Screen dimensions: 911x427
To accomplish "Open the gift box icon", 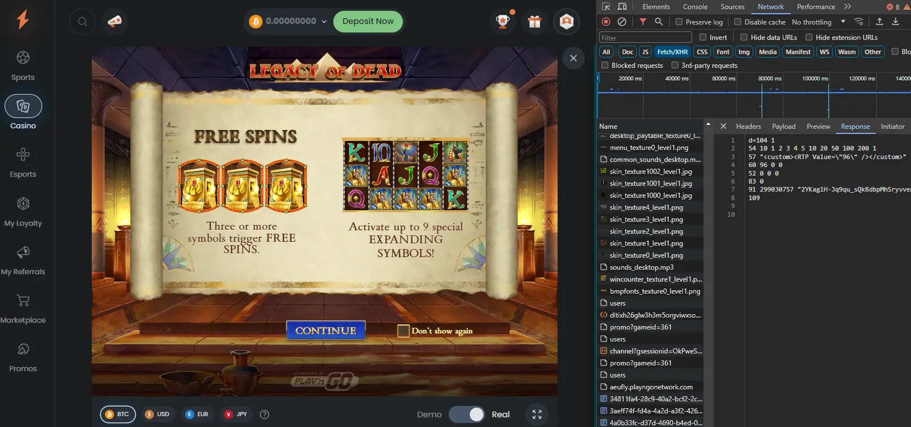I will [534, 22].
